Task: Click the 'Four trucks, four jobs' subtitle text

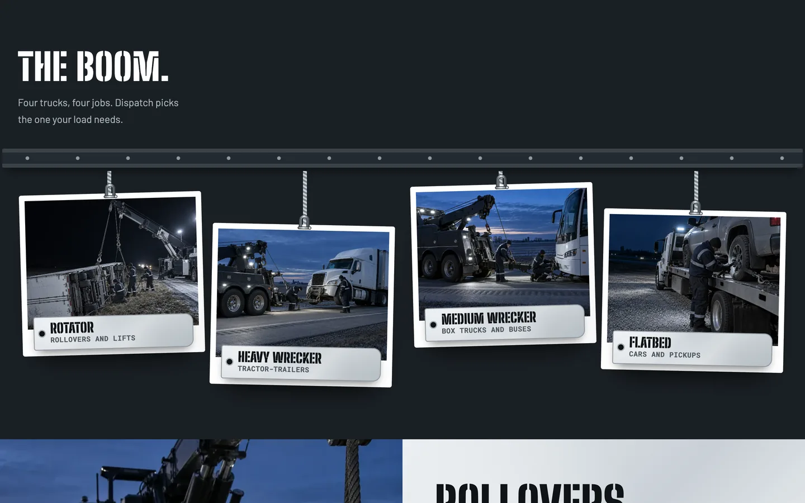Action: pyautogui.click(x=98, y=111)
